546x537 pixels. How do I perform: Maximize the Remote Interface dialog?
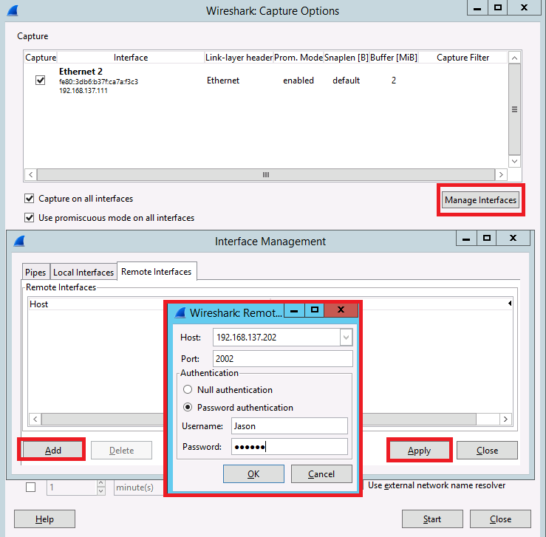click(x=315, y=309)
